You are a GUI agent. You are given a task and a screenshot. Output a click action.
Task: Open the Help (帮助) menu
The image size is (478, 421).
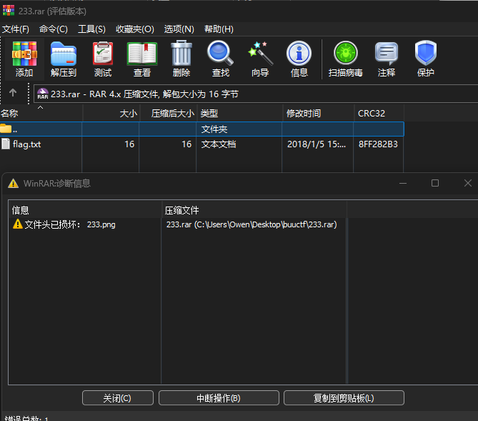(219, 29)
